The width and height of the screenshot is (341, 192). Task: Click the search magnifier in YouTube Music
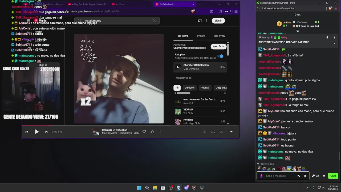pyautogui.click(x=79, y=21)
